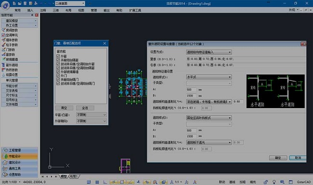Uncheck 封闭非采暖/空调阳台隔窗 checkbox
The height and width of the screenshot is (185, 313).
coord(58,68)
